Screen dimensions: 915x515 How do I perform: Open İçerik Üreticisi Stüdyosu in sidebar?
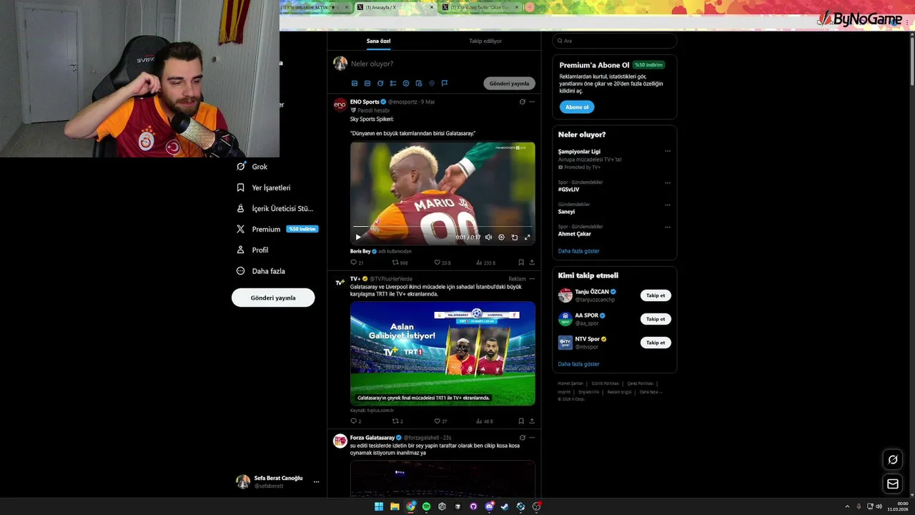point(275,208)
